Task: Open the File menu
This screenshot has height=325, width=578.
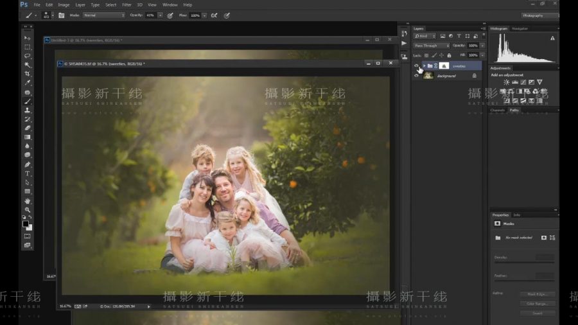Action: (37, 4)
